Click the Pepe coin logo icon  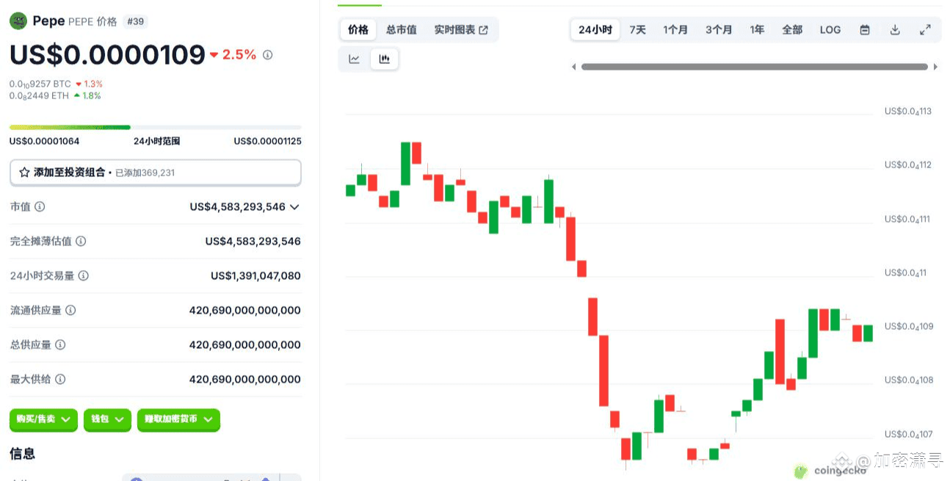[x=18, y=21]
